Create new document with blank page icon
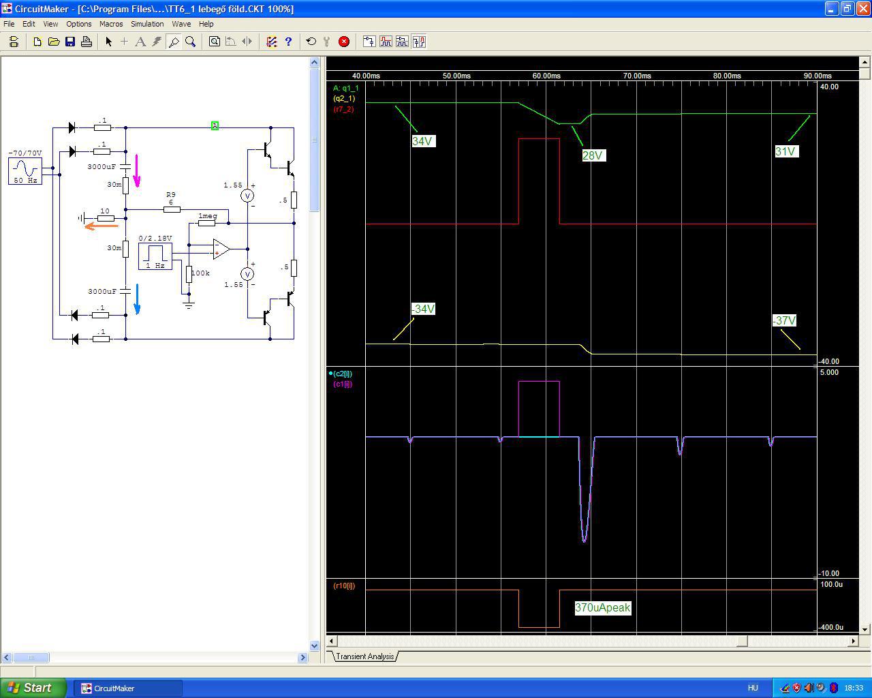 click(37, 42)
